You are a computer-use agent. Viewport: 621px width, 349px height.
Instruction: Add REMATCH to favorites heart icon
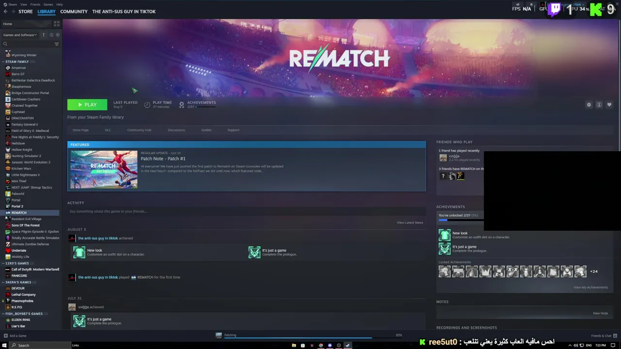(x=609, y=105)
